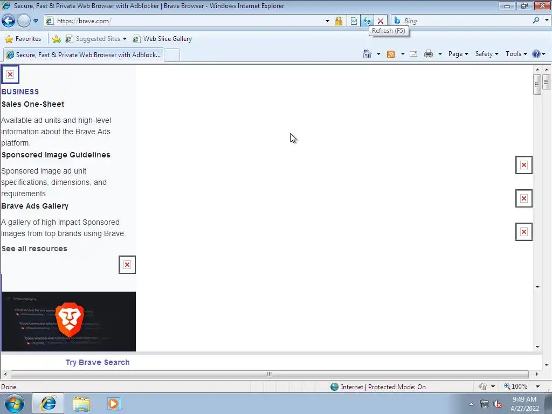Show hidden tray icons arrow

click(471, 404)
